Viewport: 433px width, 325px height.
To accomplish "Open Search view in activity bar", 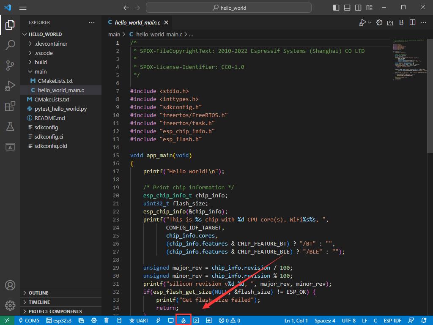I will point(10,45).
